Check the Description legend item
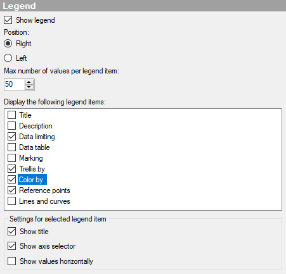The width and height of the screenshot is (286, 274). [11, 126]
